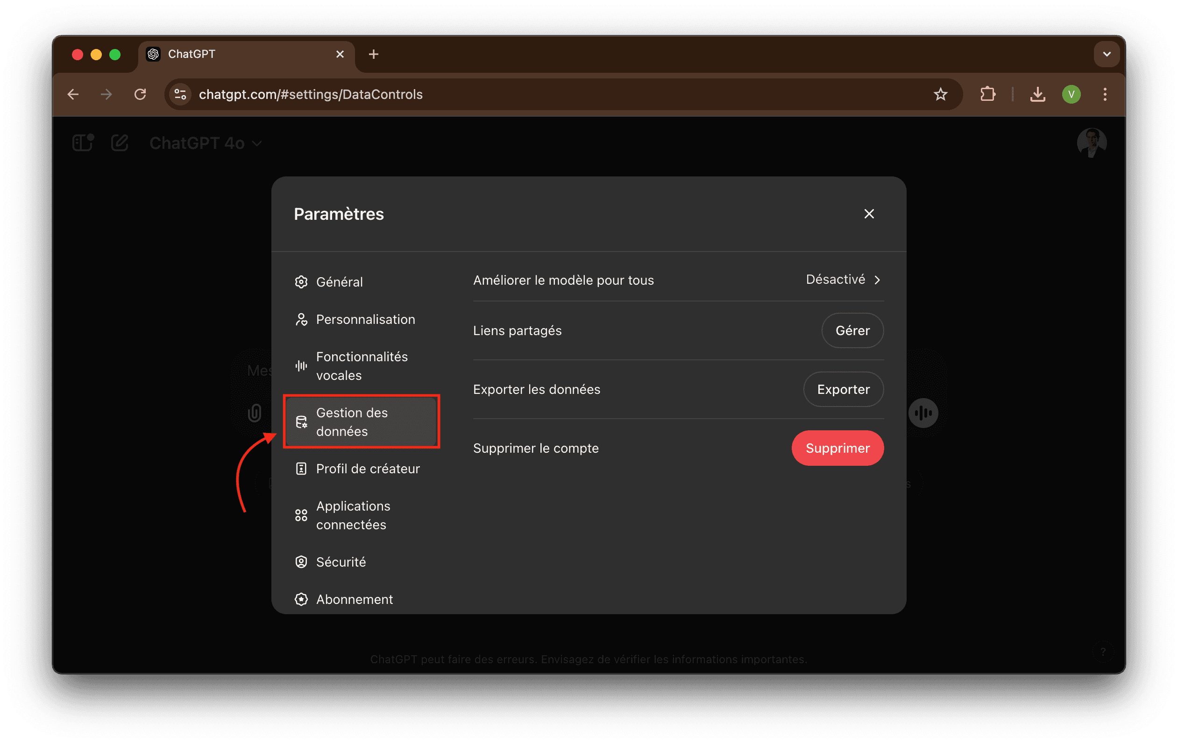Bookmark this page with star icon
Image resolution: width=1178 pixels, height=743 pixels.
[940, 94]
